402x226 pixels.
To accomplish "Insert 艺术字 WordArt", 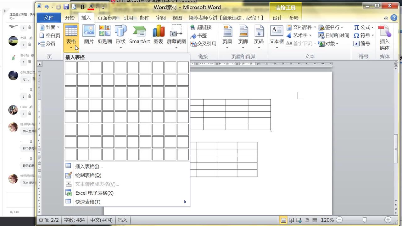I will [300, 35].
